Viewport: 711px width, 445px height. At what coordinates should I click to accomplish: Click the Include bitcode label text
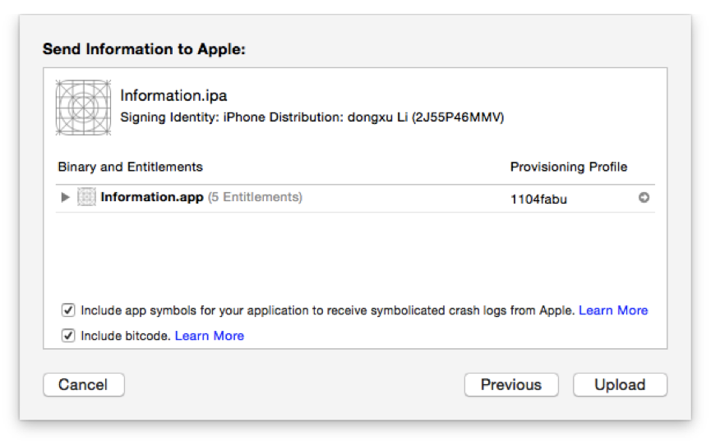coord(126,335)
